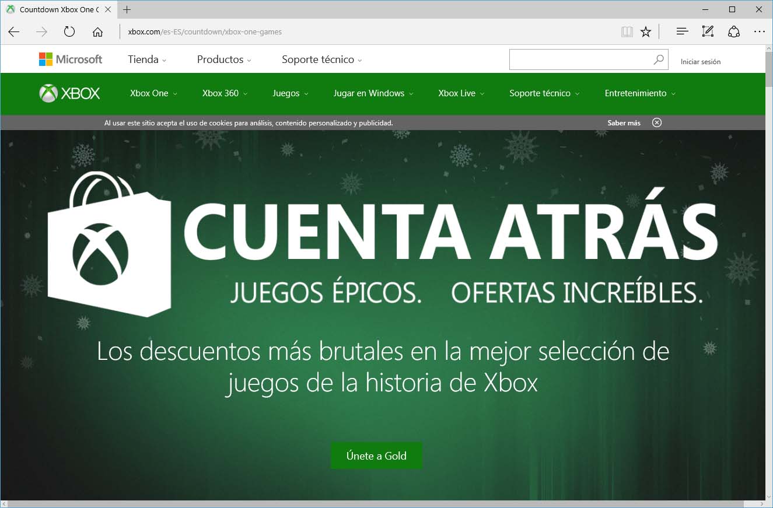Make a Web Note with pen icon
The width and height of the screenshot is (773, 508).
click(708, 31)
